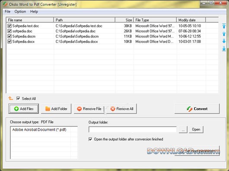Click the Remove File button
The height and width of the screenshot is (171, 229).
(x=89, y=109)
